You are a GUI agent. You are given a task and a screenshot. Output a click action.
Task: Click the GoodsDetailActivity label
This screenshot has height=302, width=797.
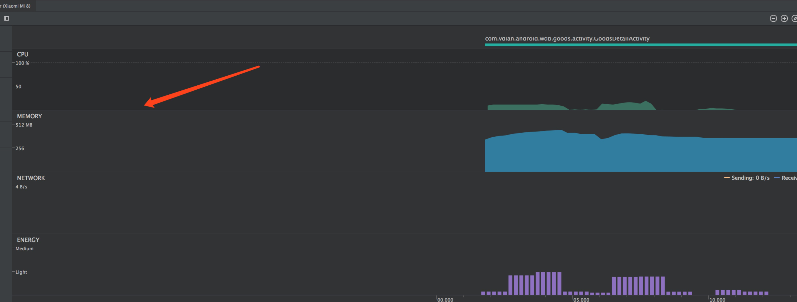point(567,39)
